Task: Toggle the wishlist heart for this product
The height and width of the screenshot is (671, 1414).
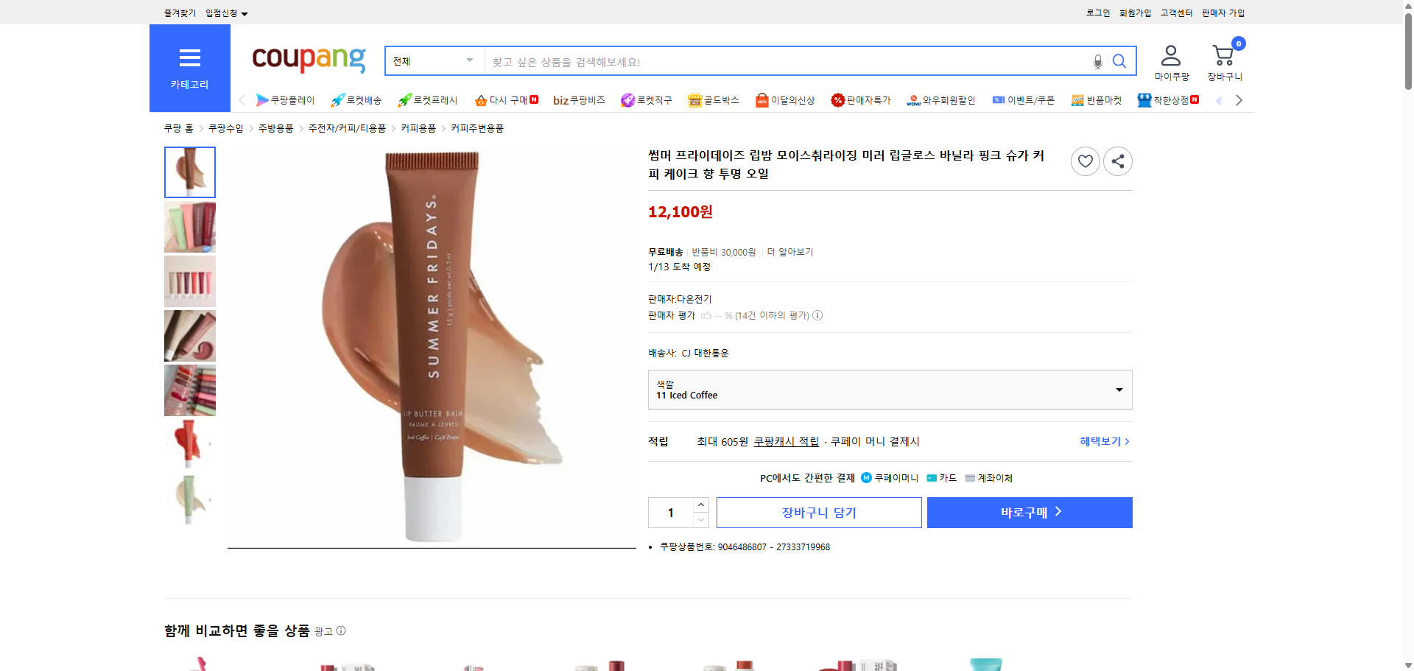Action: pyautogui.click(x=1085, y=161)
